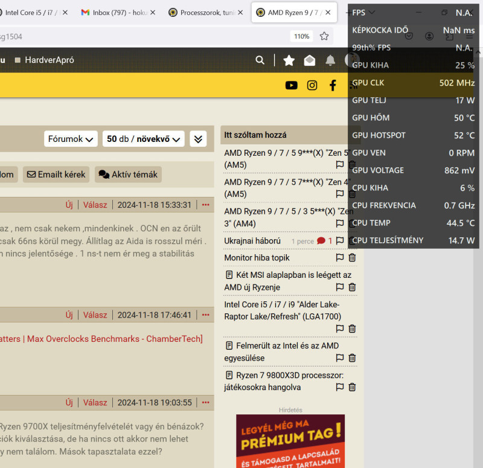Delete the Monitor hiba topik entry
This screenshot has height=468, width=483.
point(352,257)
